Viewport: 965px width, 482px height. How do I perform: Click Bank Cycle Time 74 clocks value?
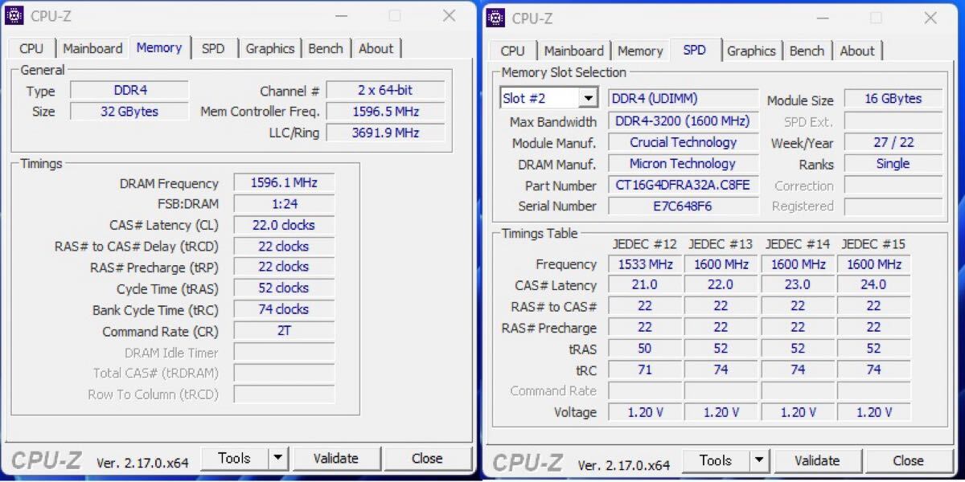pyautogui.click(x=284, y=309)
